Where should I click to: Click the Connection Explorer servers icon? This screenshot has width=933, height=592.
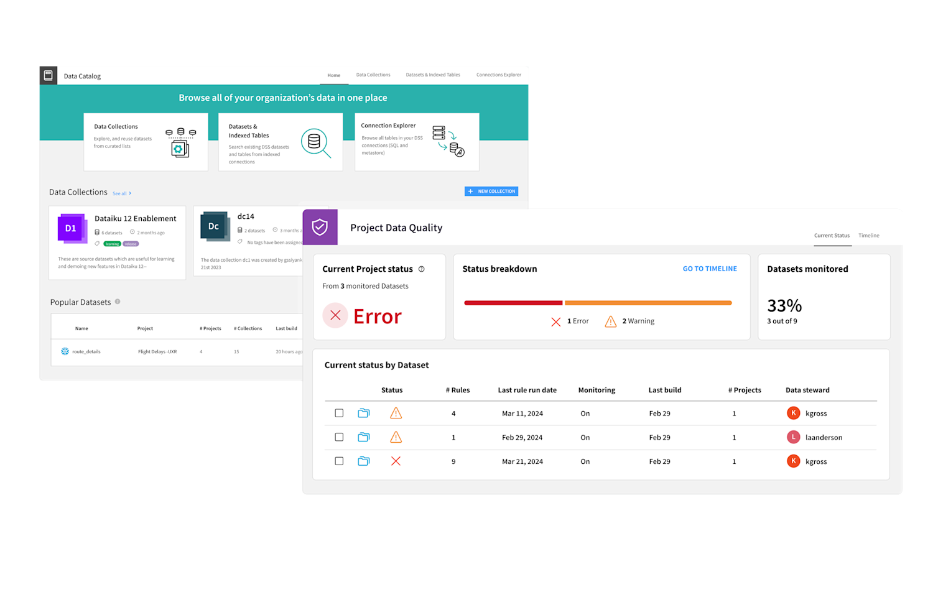click(x=448, y=141)
